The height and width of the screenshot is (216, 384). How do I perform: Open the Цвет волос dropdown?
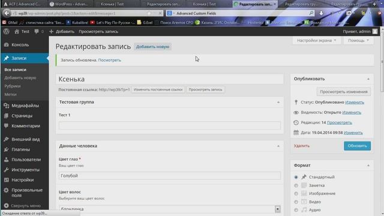tap(169, 209)
